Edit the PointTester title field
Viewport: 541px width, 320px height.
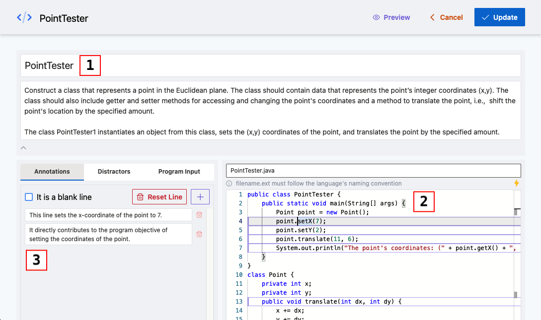tap(270, 65)
